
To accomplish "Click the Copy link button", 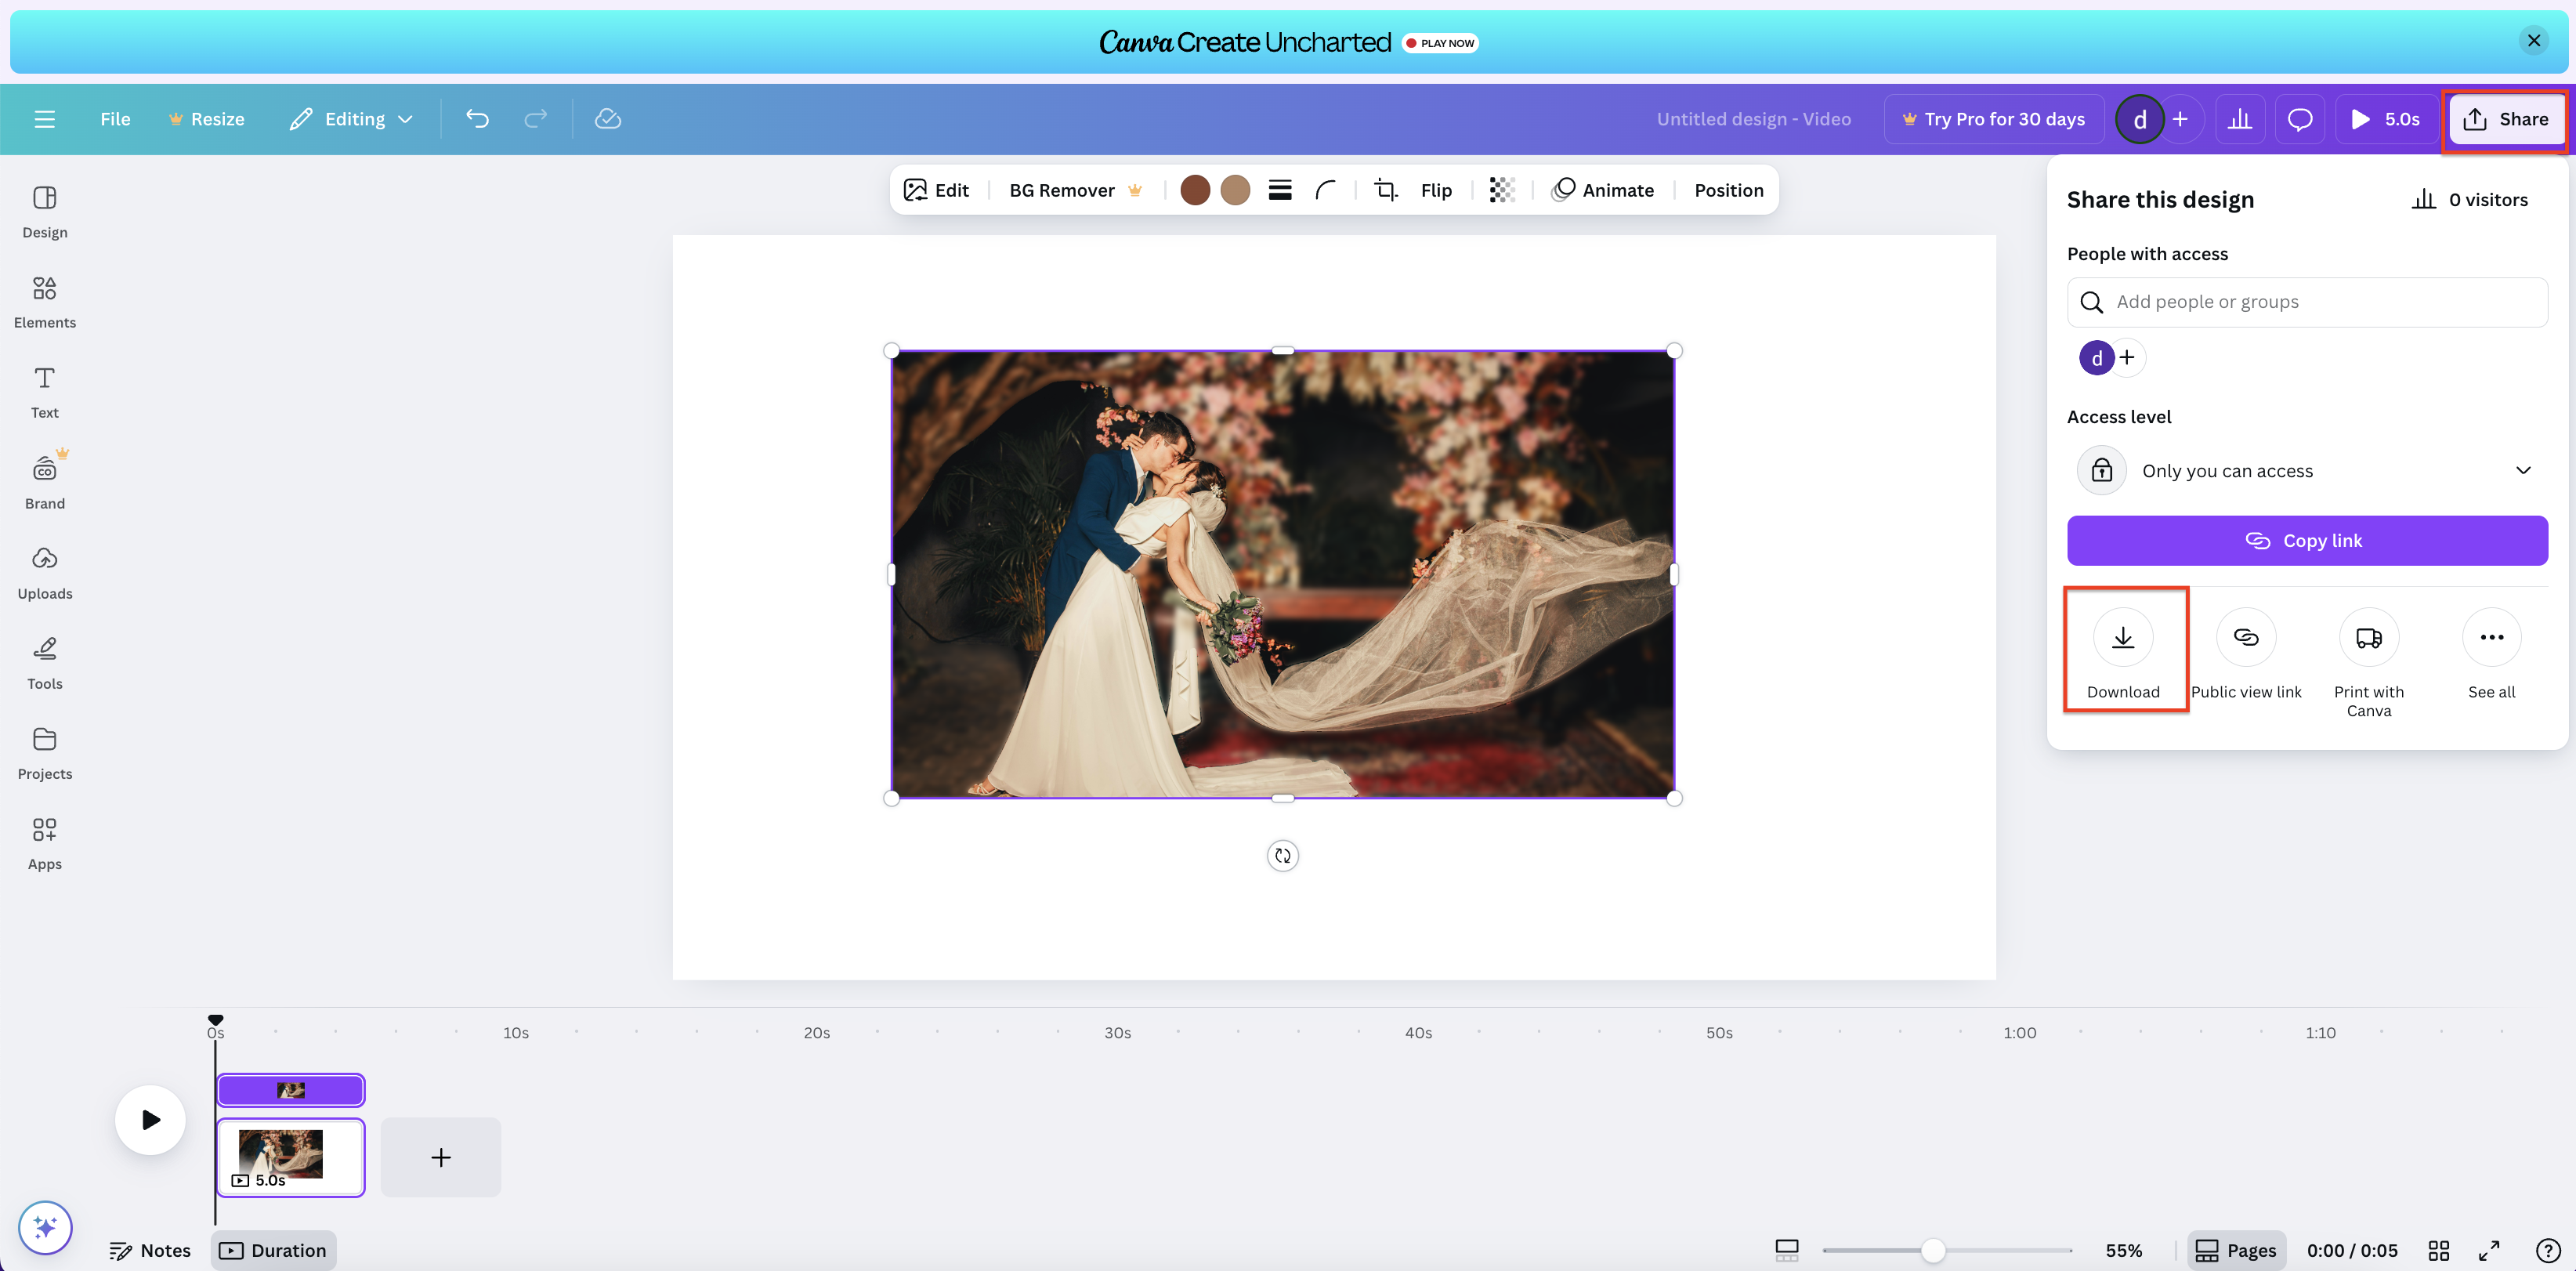I will click(x=2306, y=541).
